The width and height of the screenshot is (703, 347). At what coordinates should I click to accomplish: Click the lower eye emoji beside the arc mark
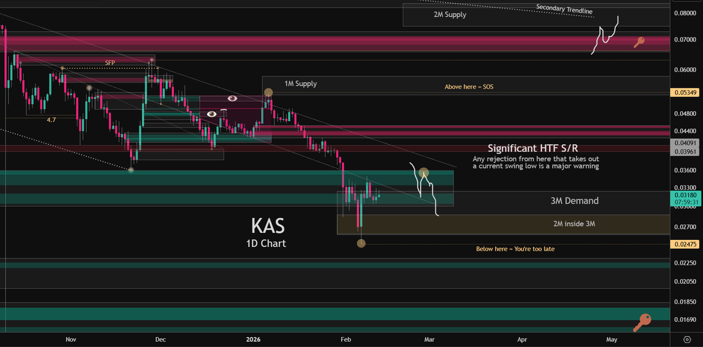click(211, 114)
